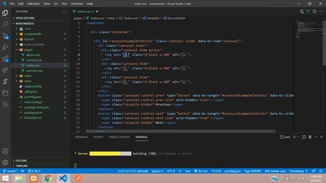326x183 pixels.
Task: Click Spaces: 2 indentation setting
Action: pyautogui.click(x=157, y=171)
